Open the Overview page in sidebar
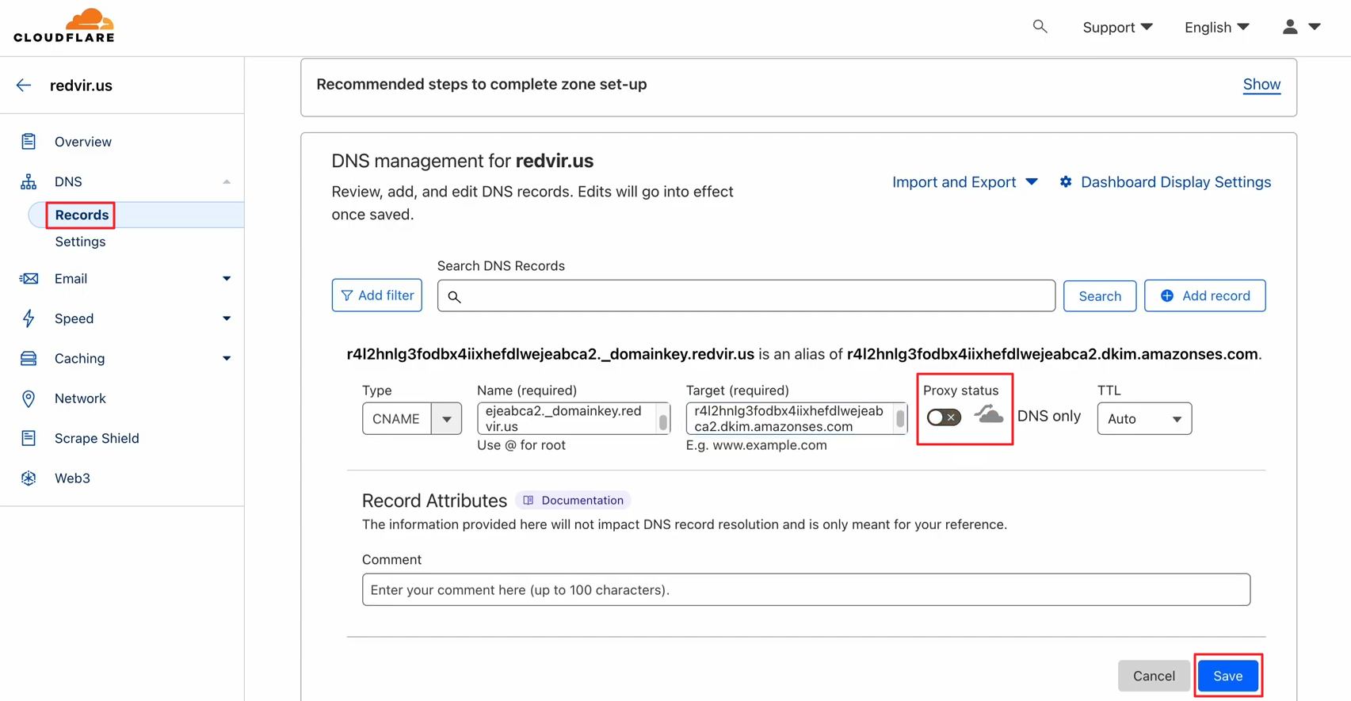 click(83, 142)
